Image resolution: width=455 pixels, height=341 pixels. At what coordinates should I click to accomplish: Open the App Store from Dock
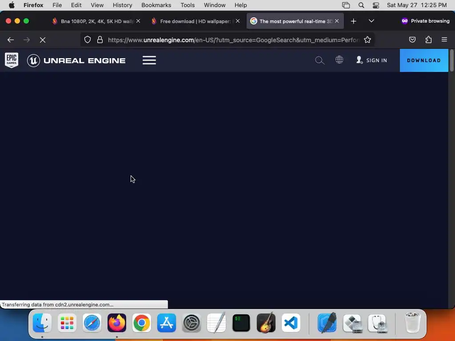(167, 323)
